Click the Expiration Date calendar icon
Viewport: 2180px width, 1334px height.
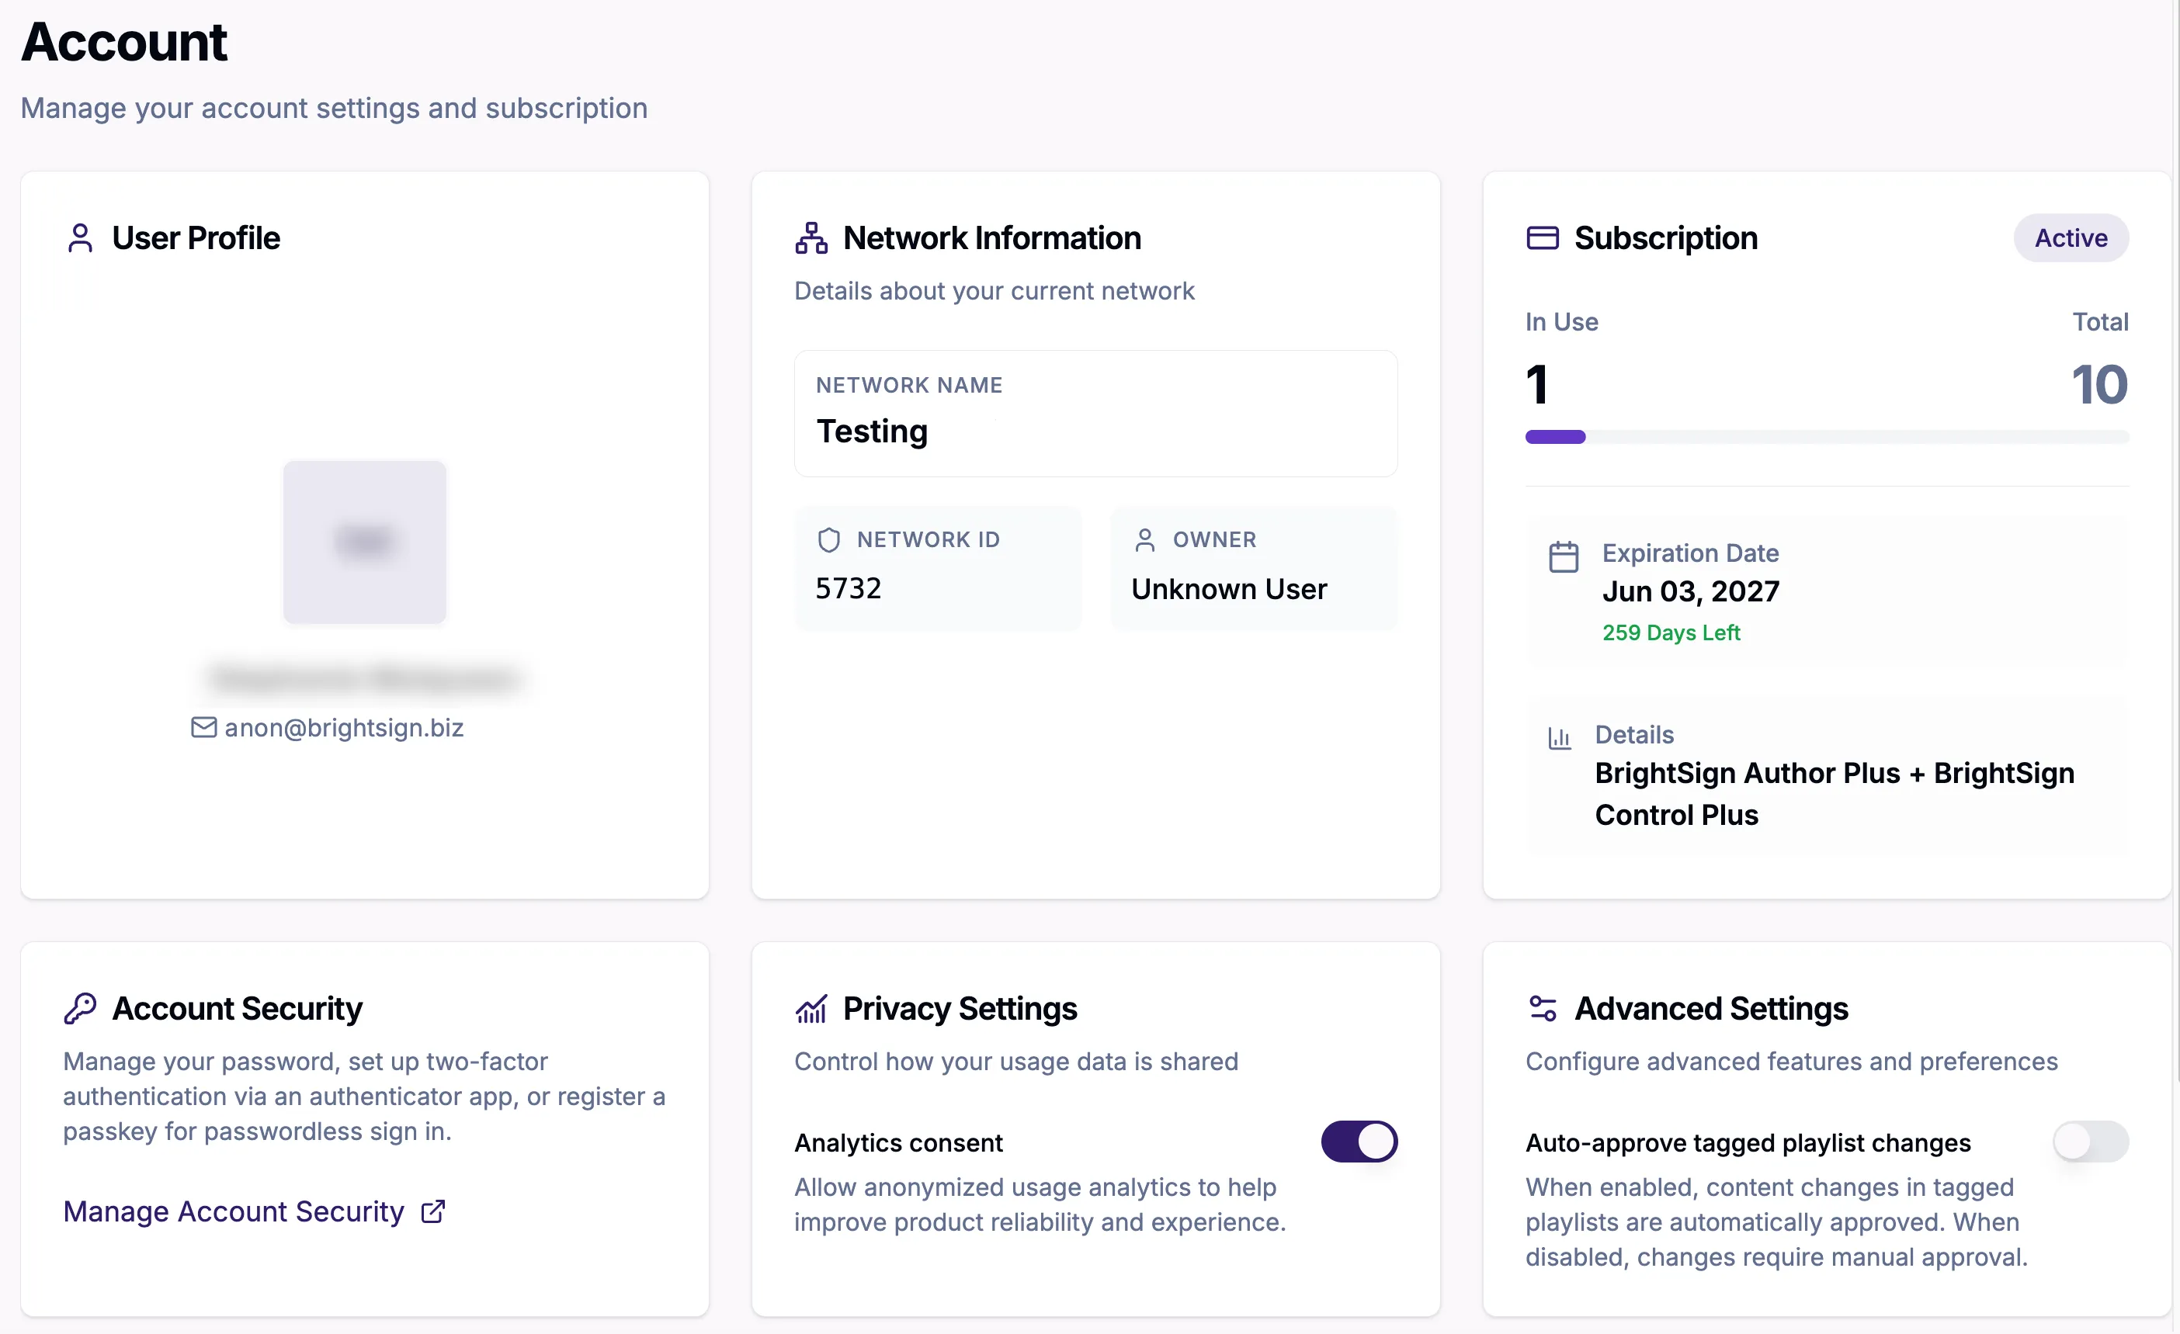1564,556
